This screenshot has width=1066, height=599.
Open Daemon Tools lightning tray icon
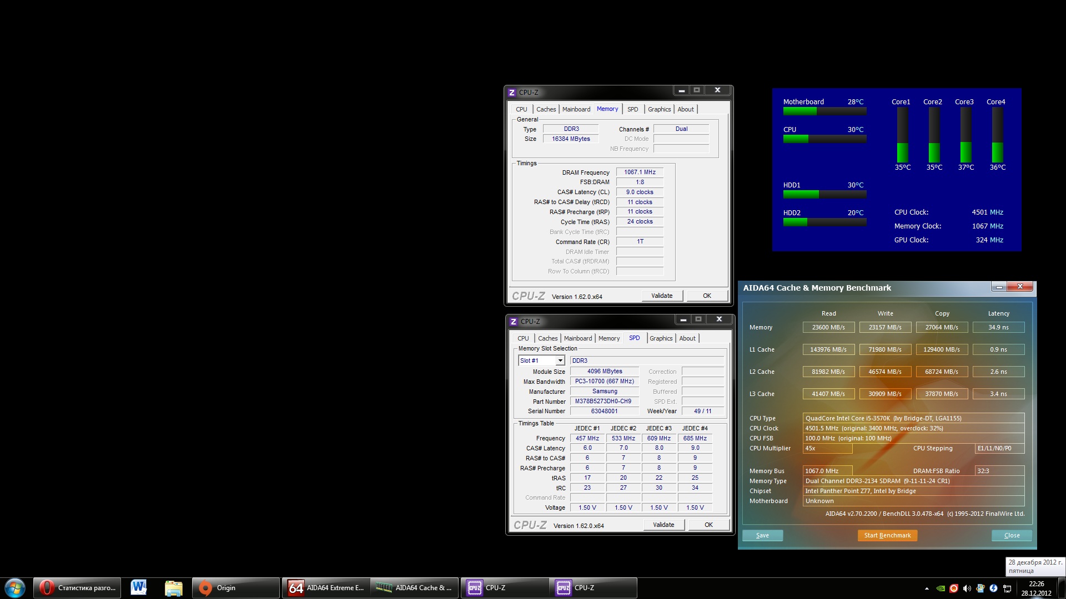(993, 588)
